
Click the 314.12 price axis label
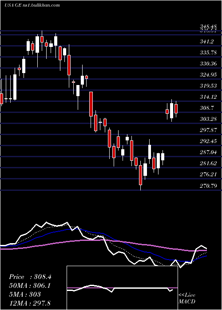[x=208, y=97]
